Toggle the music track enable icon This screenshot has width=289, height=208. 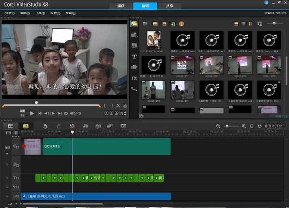(x=16, y=196)
